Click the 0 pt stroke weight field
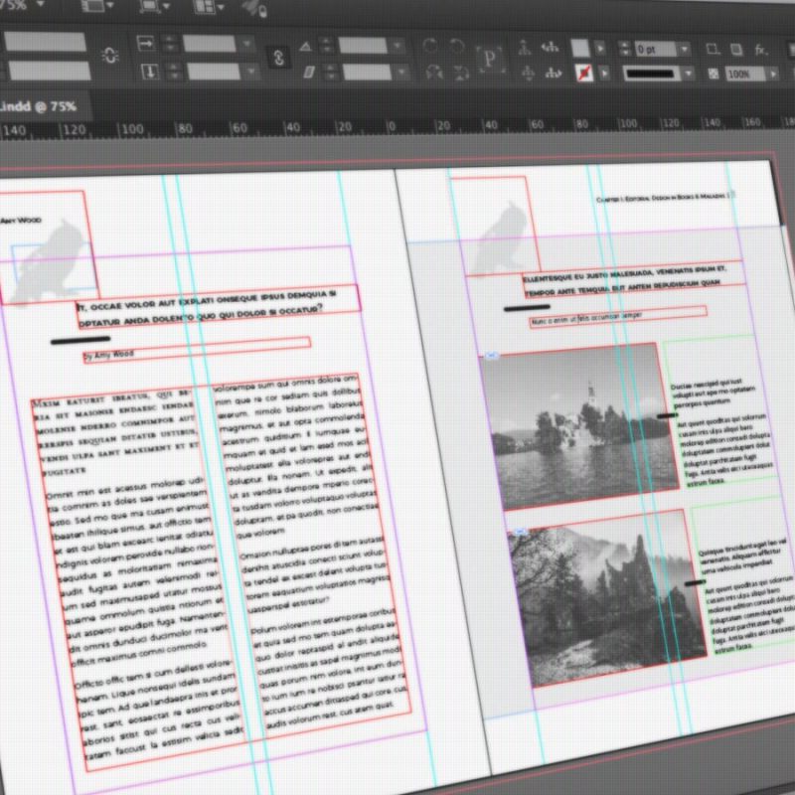 [x=656, y=49]
